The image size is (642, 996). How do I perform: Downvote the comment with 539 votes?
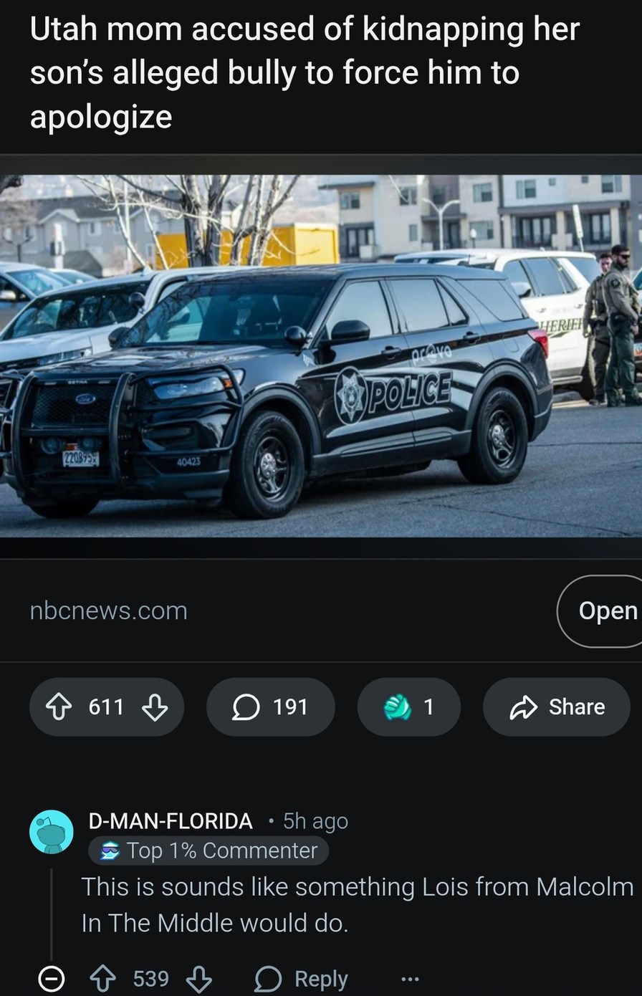198,979
